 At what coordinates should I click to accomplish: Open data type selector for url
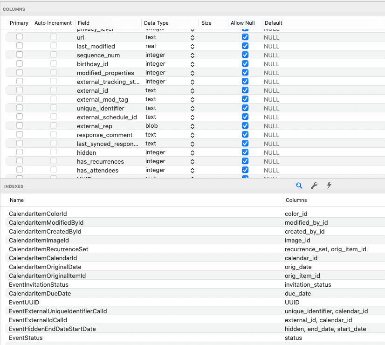(192, 37)
